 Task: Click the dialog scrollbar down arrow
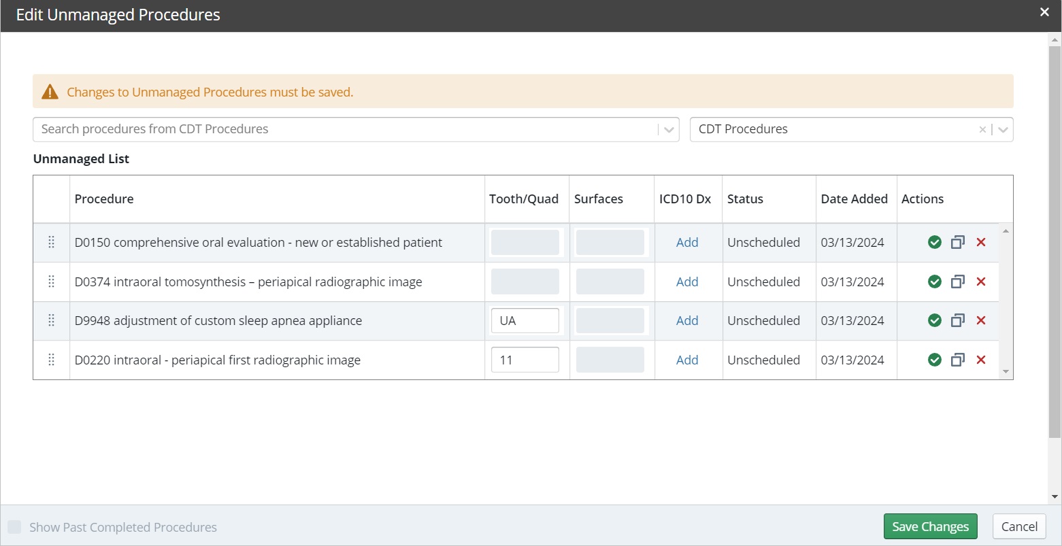coord(1055,497)
